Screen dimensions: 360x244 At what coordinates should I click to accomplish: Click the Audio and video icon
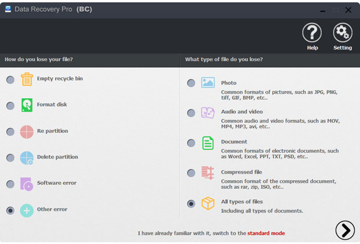[208, 113]
